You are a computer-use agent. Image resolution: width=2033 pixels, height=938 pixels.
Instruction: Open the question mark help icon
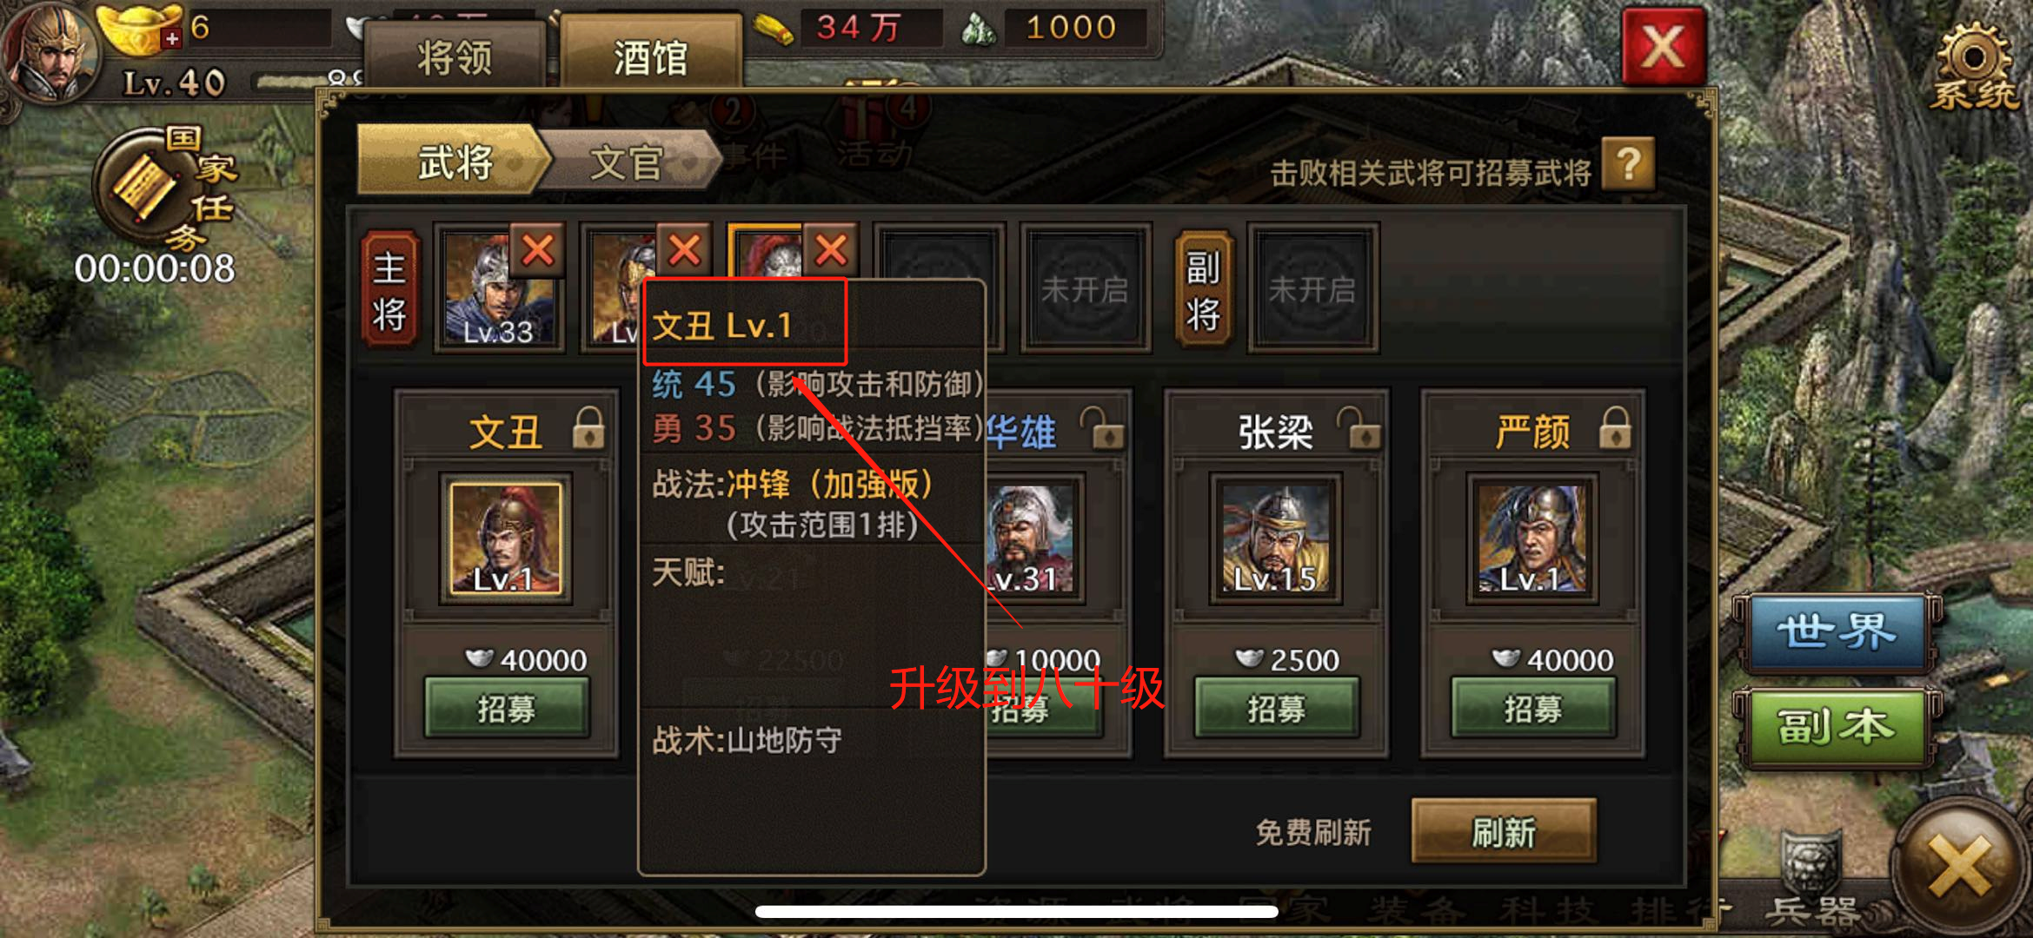1629,164
